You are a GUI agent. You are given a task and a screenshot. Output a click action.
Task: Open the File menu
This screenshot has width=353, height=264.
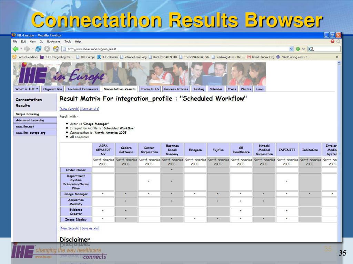15,42
